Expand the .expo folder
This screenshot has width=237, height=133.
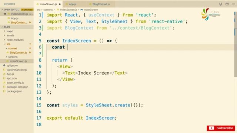(10, 31)
